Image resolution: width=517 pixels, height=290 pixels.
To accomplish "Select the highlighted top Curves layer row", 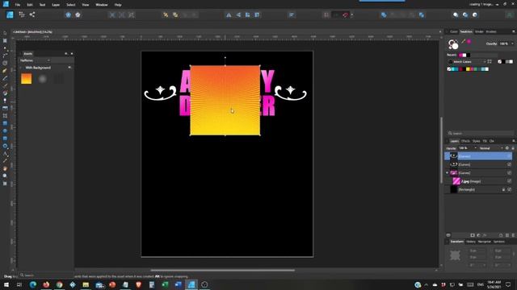I will (x=478, y=155).
